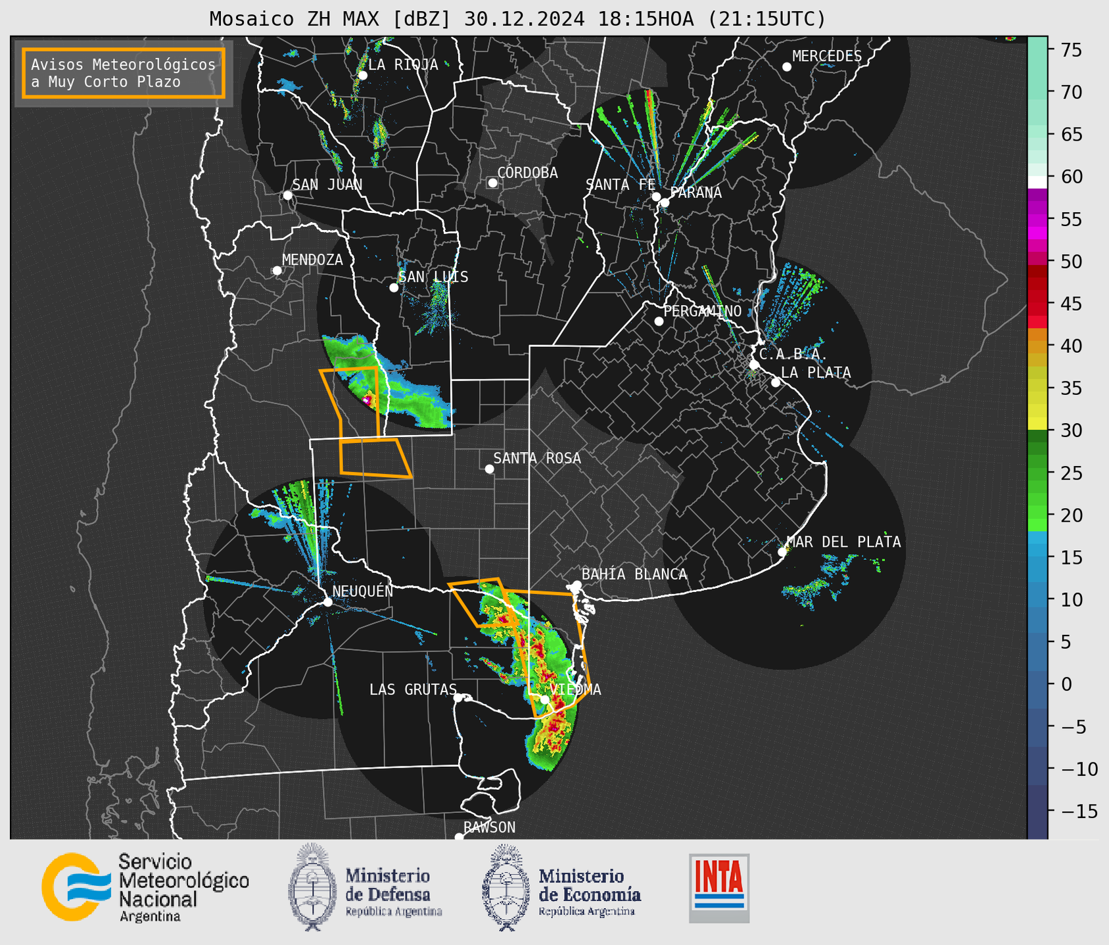
Task: Click the MENDOZA city marker
Action: pyautogui.click(x=277, y=271)
